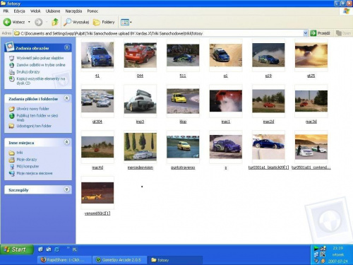
Task: Expand the Szczegóły panel
Action: 67,189
